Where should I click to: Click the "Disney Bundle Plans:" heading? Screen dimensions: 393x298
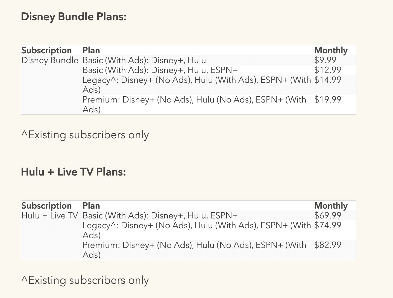74,17
